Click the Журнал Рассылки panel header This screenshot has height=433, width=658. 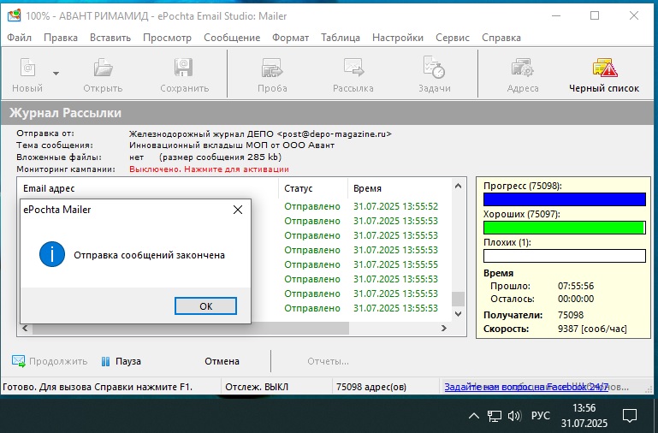pyautogui.click(x=329, y=112)
